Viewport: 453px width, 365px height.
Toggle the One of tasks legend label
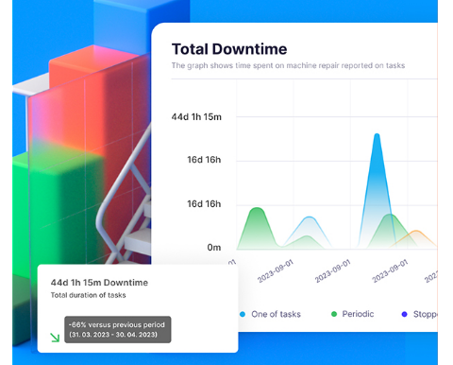click(276, 314)
